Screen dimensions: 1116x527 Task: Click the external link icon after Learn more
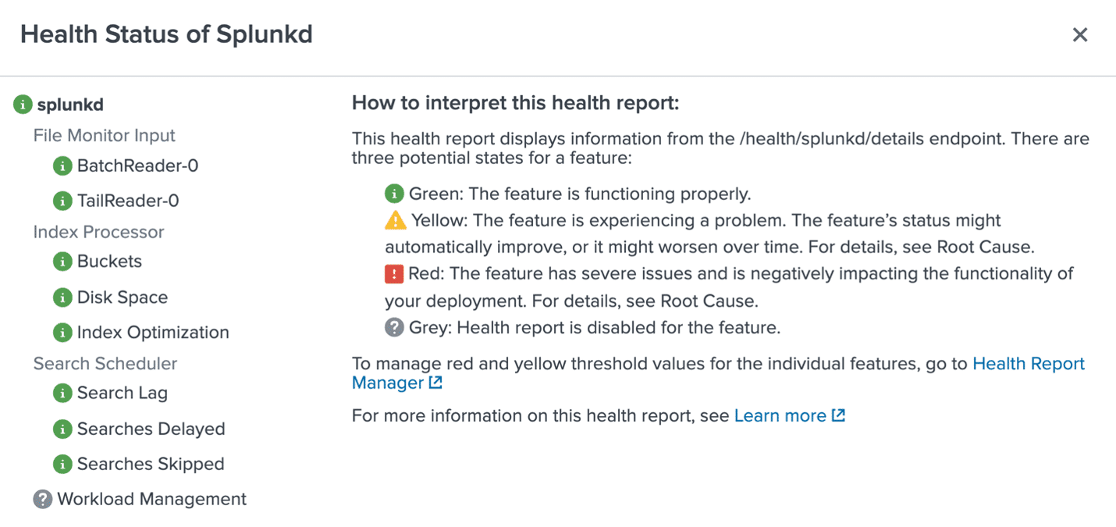pos(838,415)
